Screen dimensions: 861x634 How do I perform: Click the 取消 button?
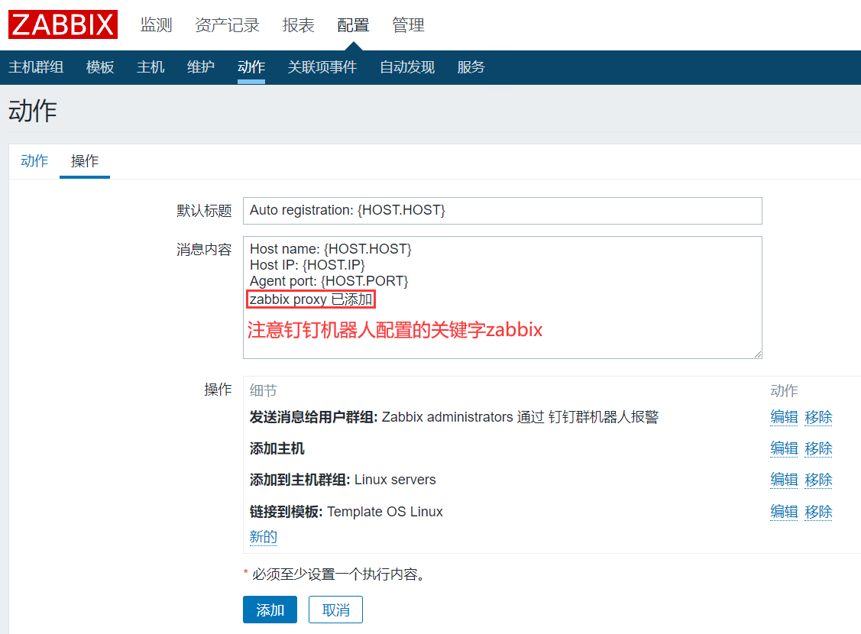[x=335, y=610]
